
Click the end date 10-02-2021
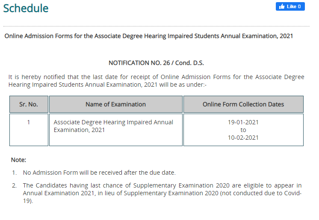[x=243, y=138]
